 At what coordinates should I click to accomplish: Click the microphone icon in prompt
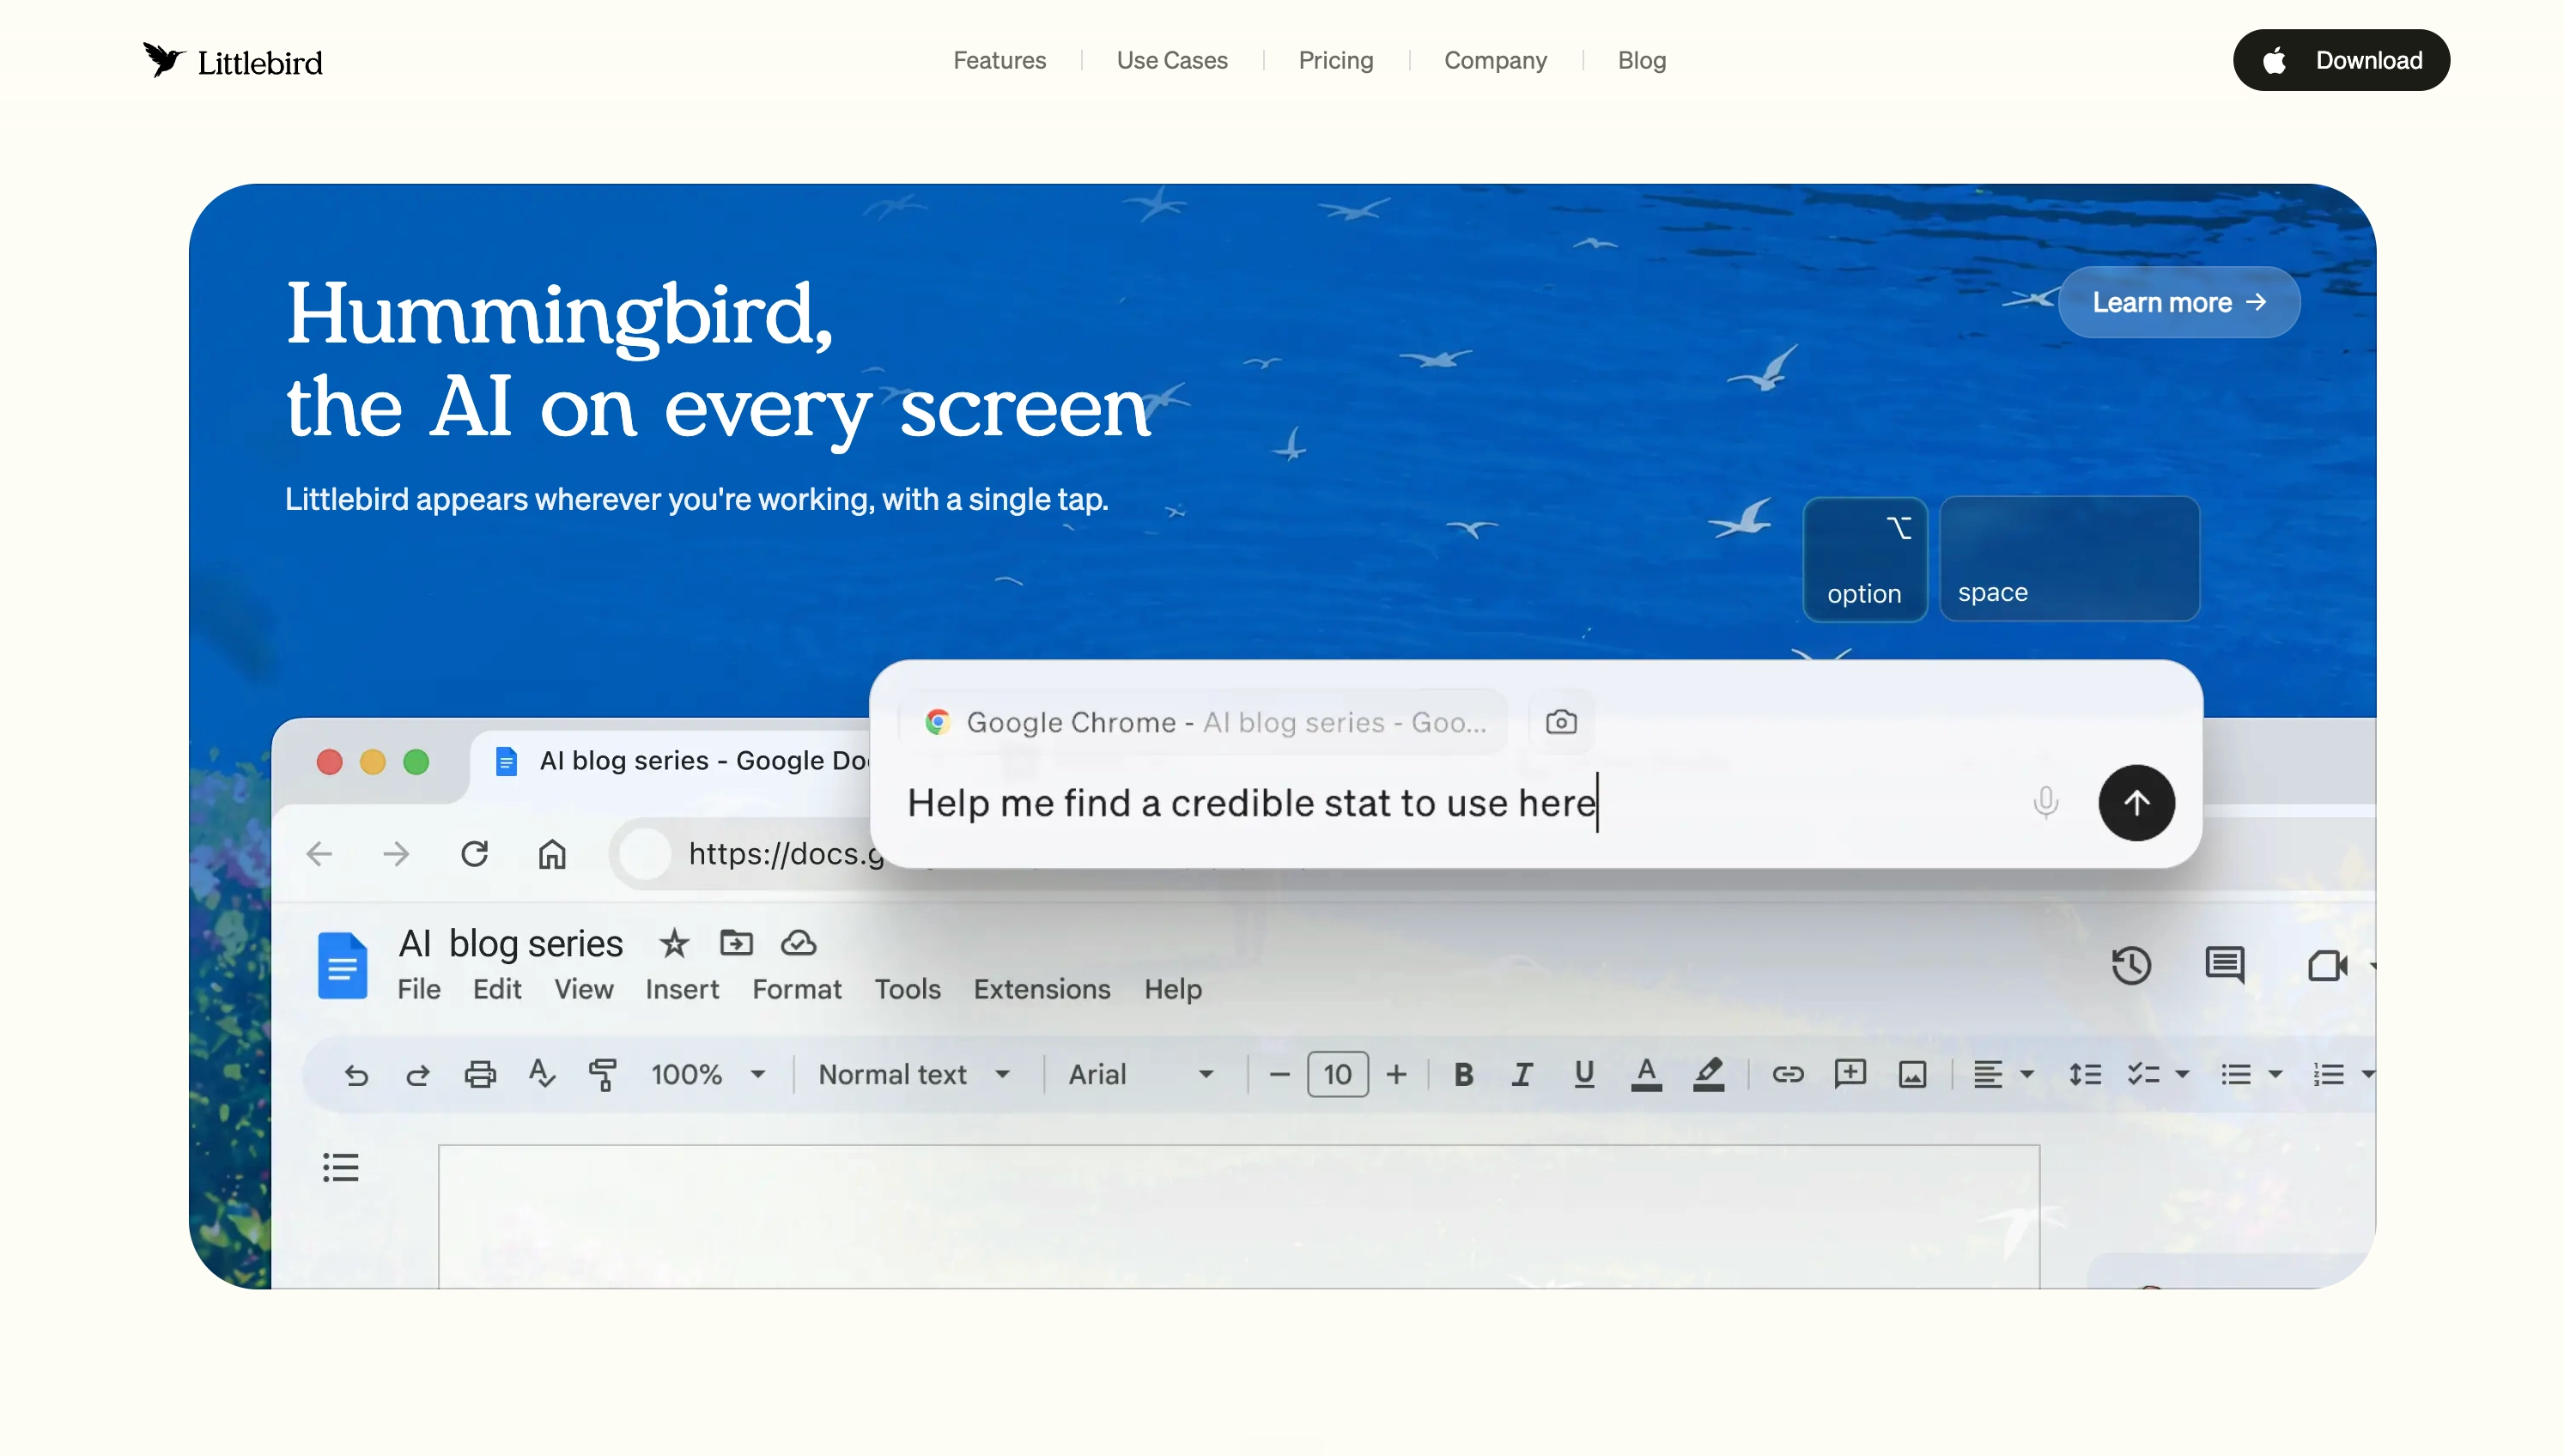pos(2045,802)
